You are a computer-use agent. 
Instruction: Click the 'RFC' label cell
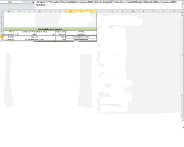(x=60, y=40)
